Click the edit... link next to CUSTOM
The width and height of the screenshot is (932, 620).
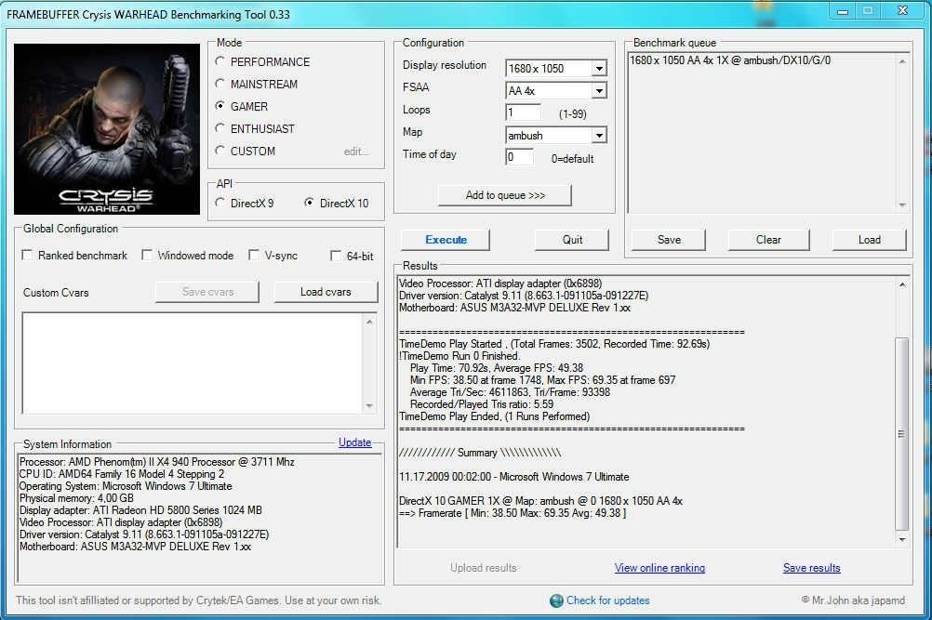point(356,152)
